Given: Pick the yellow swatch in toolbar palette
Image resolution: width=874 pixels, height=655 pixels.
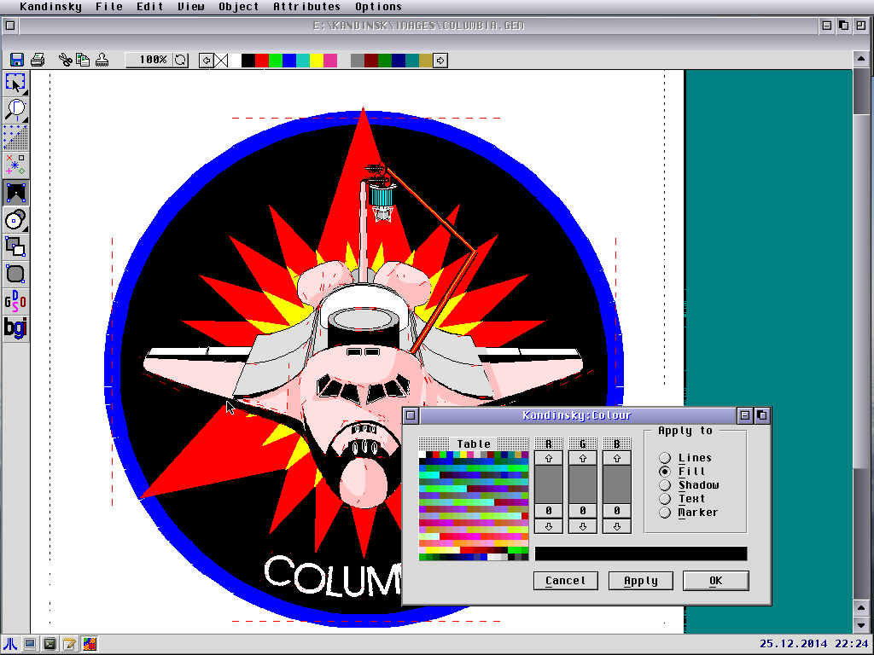Looking at the screenshot, I should click(317, 61).
